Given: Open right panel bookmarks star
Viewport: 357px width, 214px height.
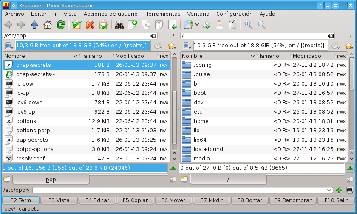Looking at the screenshot, I should [x=349, y=46].
